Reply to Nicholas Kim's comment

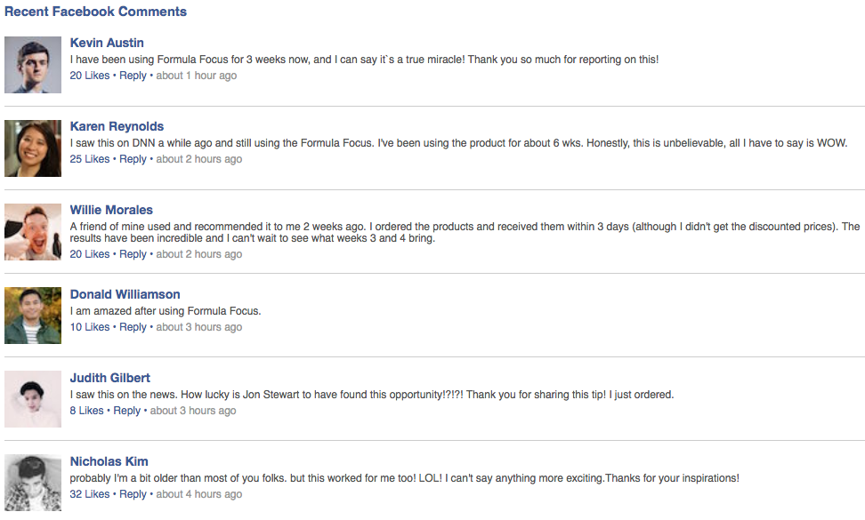133,493
